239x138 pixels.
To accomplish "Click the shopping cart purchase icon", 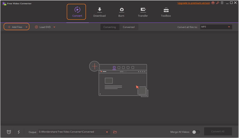I will pyautogui.click(x=213, y=3).
